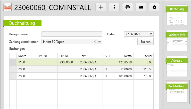Expand the Zahlungskonditionen dropdown arrow

tap(99, 41)
